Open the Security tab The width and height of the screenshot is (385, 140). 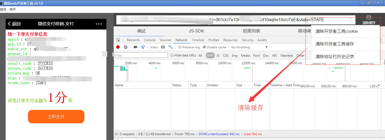pyautogui.click(x=248, y=40)
